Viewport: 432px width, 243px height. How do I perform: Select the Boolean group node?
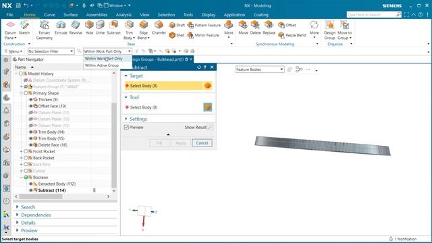pyautogui.click(x=40, y=178)
